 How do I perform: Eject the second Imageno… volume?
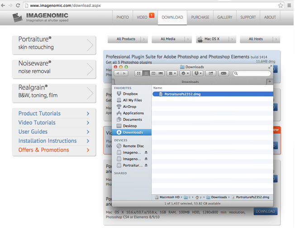(x=146, y=159)
